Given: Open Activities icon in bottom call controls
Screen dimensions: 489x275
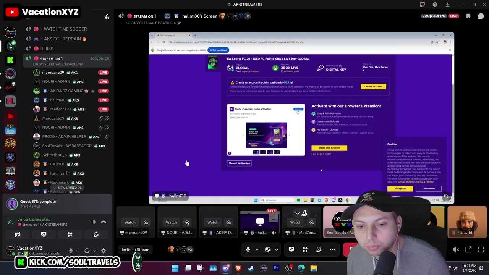Looking at the screenshot, I should pyautogui.click(x=305, y=250).
